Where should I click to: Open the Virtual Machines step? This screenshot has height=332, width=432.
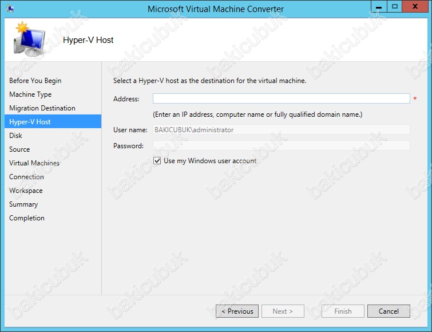click(34, 163)
